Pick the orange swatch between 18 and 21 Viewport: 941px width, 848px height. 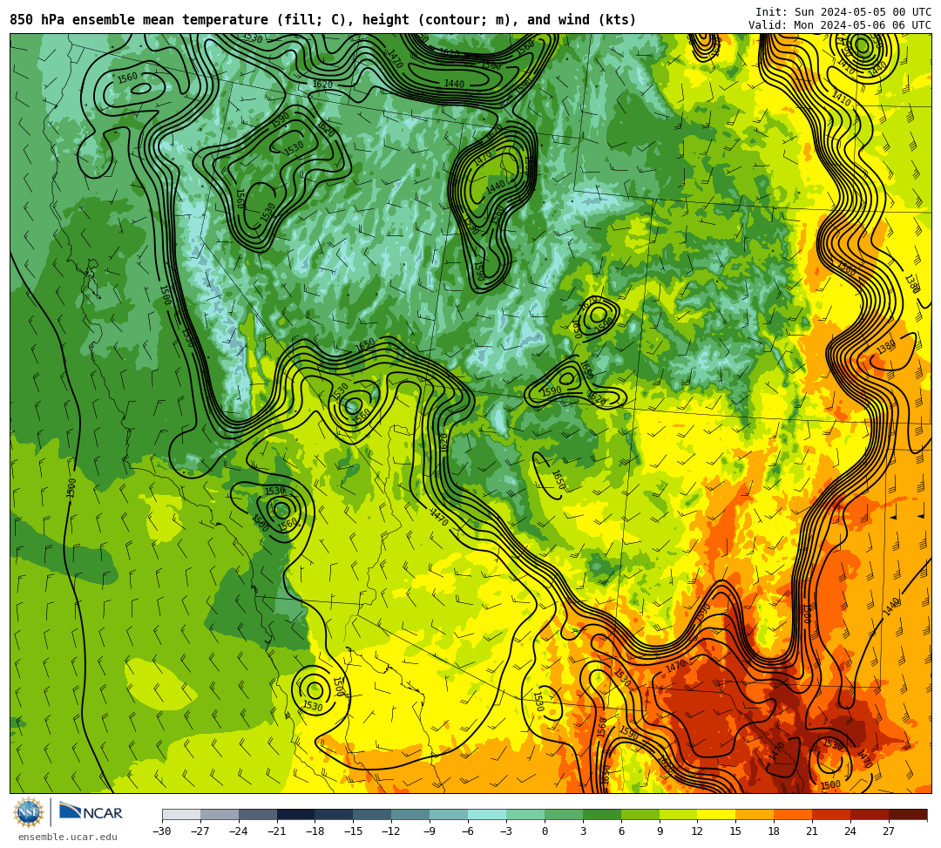click(x=794, y=814)
